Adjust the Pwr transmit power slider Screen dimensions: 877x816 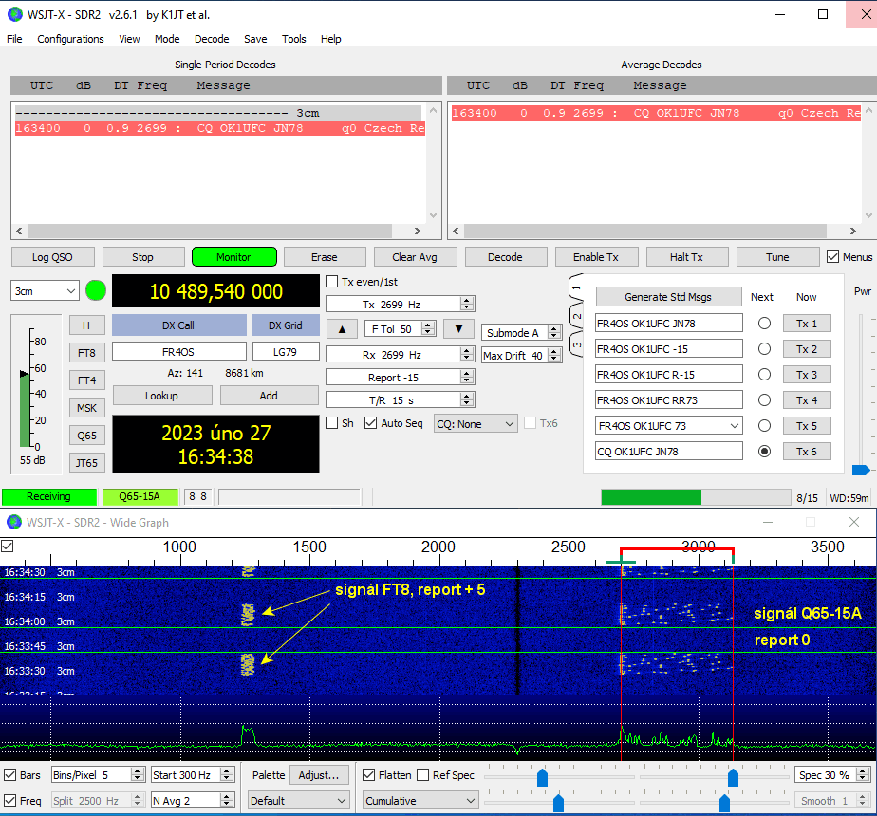pos(861,470)
